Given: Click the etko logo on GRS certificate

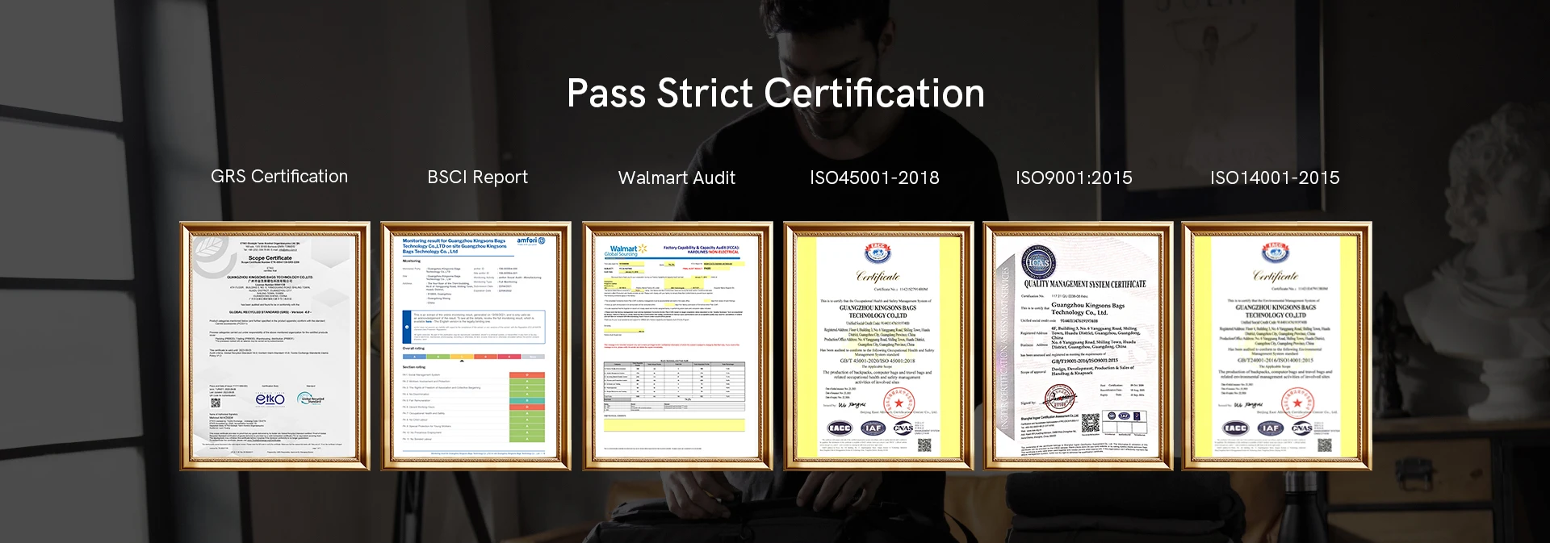Looking at the screenshot, I should [x=270, y=399].
